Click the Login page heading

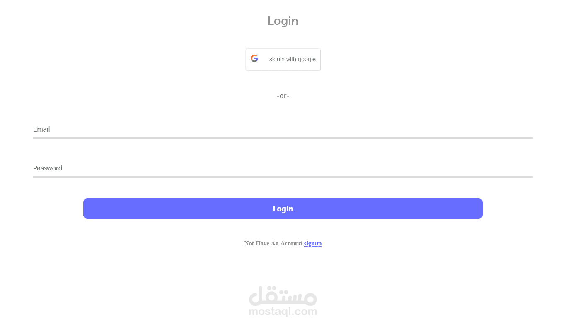coord(283,21)
